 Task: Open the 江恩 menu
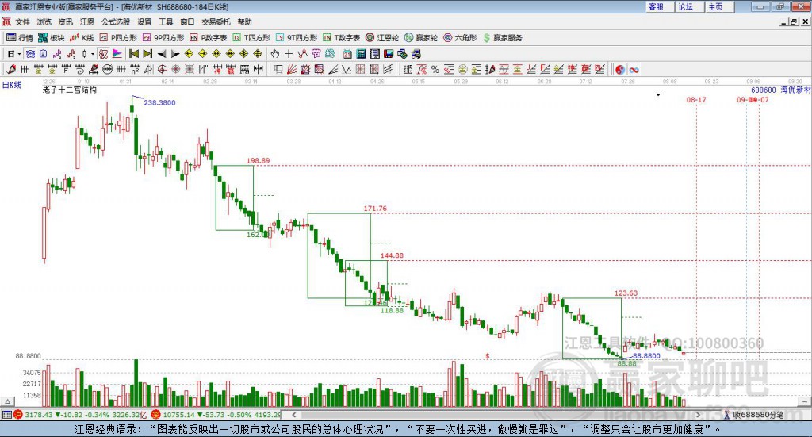(x=87, y=21)
